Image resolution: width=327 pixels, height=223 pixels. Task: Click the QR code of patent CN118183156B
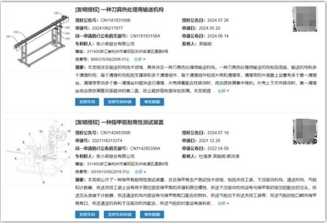click(305, 19)
